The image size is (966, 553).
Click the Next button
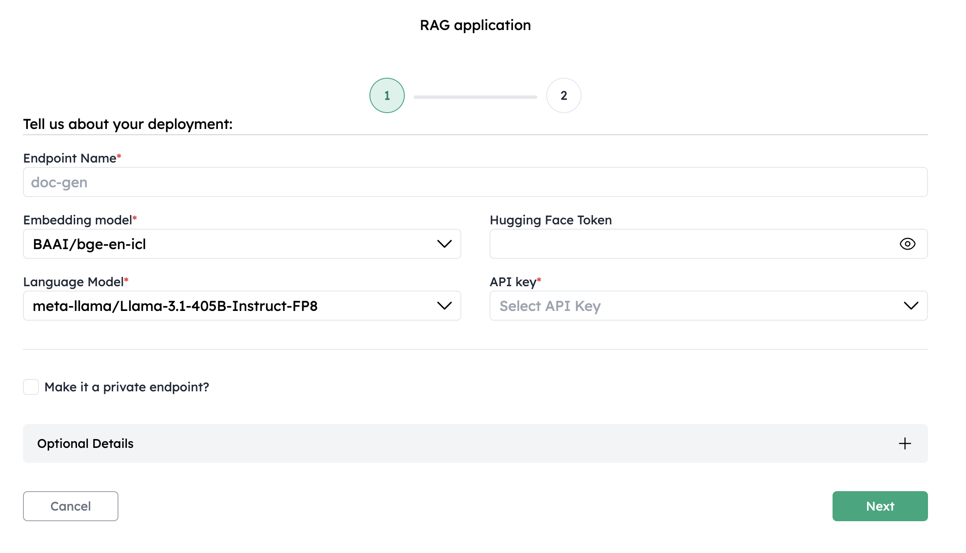click(880, 506)
